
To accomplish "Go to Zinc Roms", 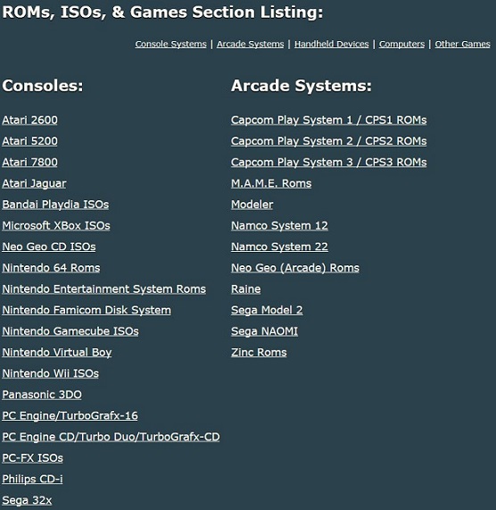I will pos(259,352).
